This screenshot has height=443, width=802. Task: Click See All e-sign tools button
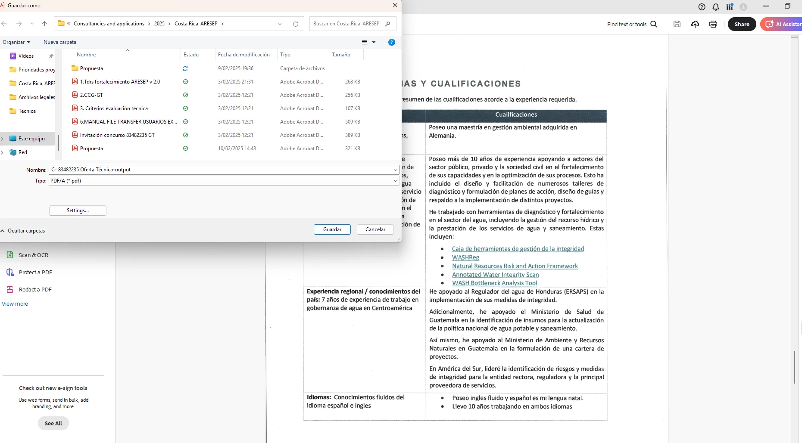click(x=53, y=423)
